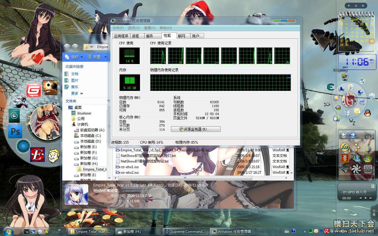Open the 选项(O) menu in Task Manager
This screenshot has width=378, height=236.
134,28
